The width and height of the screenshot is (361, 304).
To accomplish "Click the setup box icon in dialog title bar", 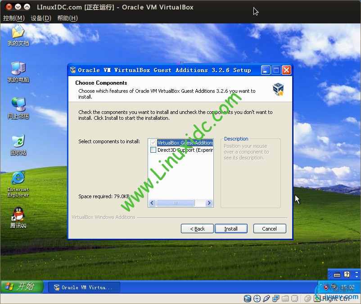I will click(73, 70).
